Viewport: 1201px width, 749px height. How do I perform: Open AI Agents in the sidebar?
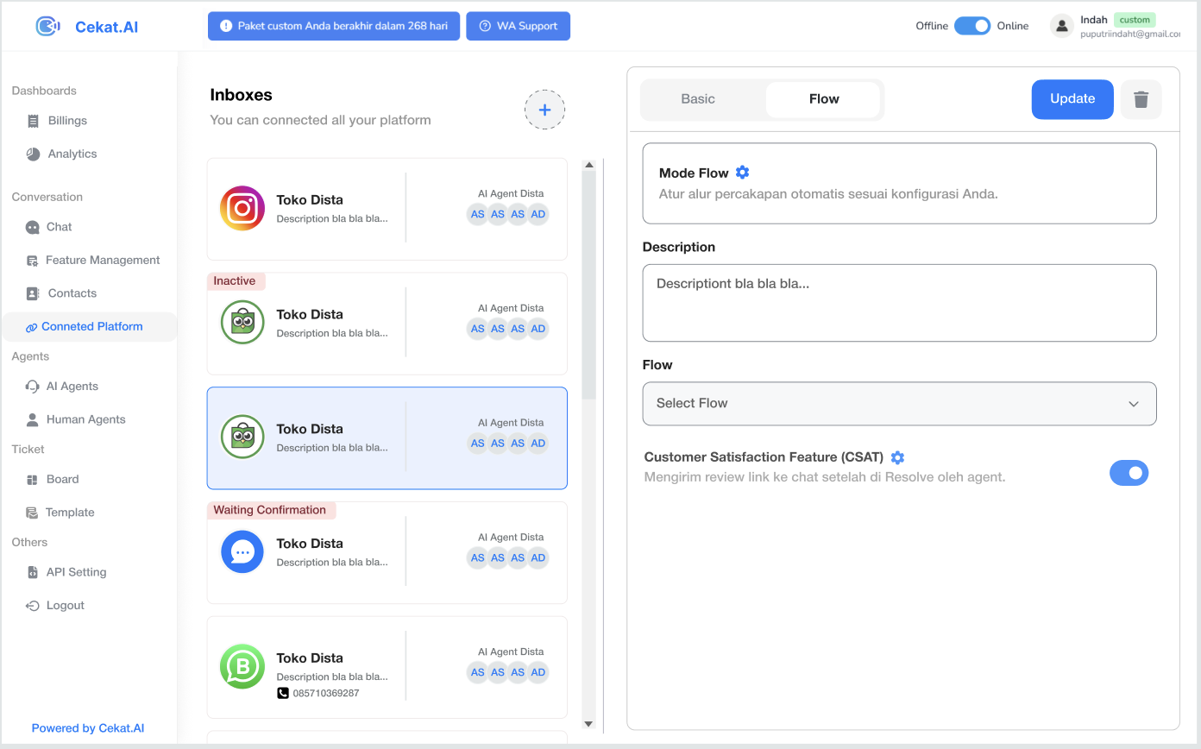pos(72,386)
